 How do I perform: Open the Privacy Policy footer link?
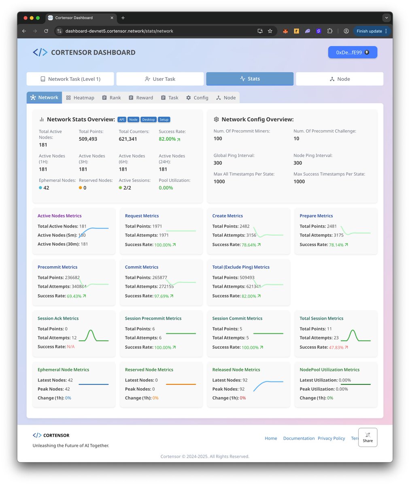331,438
